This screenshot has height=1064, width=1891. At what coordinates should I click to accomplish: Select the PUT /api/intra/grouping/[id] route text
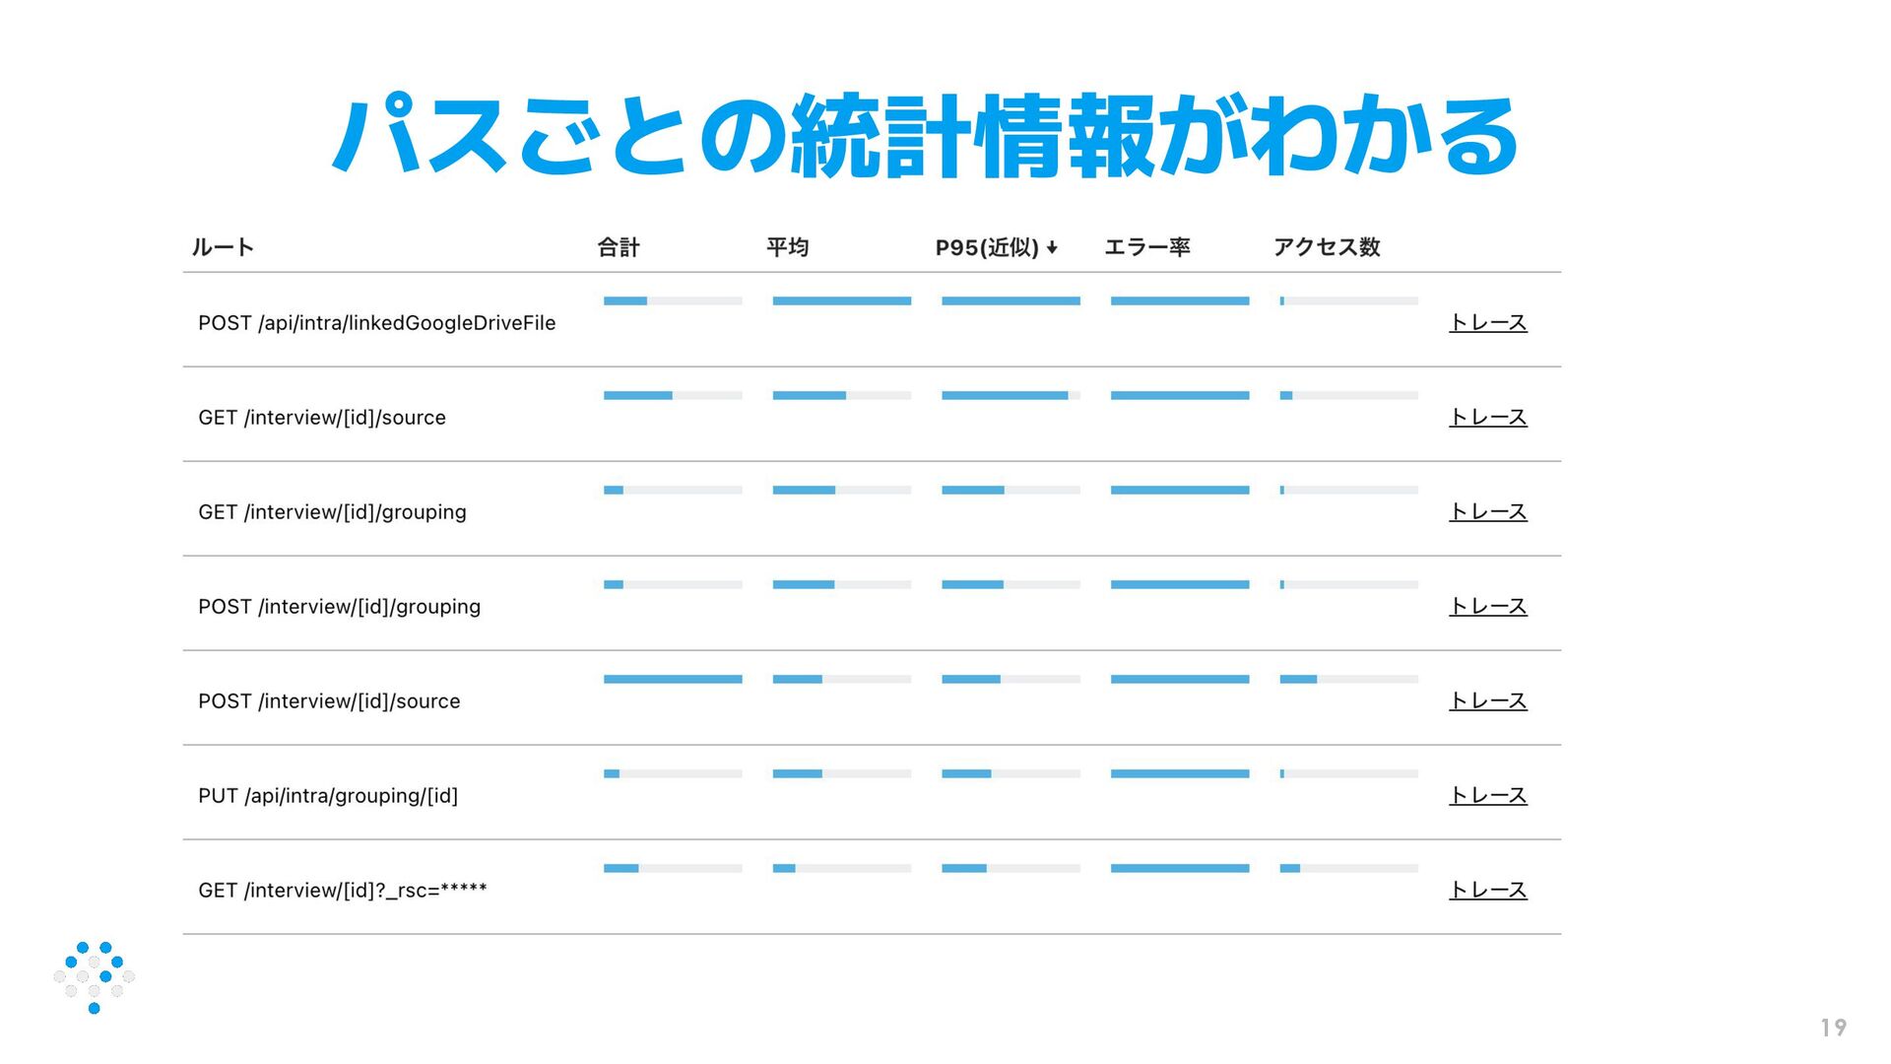328,796
